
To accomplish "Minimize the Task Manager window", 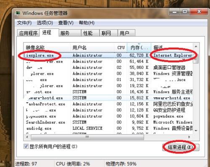I will 174,12.
